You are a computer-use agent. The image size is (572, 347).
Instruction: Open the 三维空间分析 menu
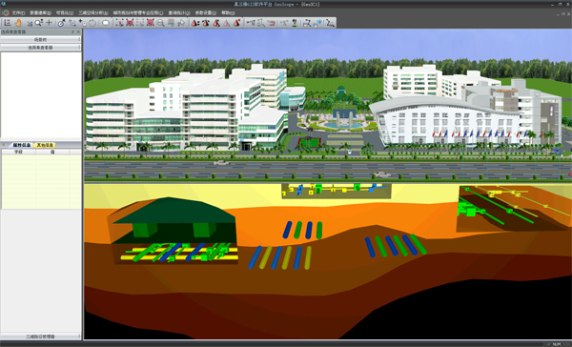click(93, 12)
